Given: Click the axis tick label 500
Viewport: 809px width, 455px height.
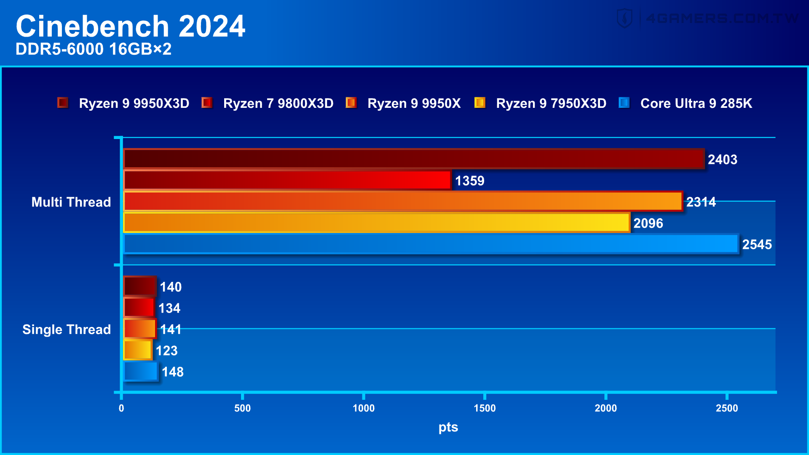Looking at the screenshot, I should coord(242,408).
